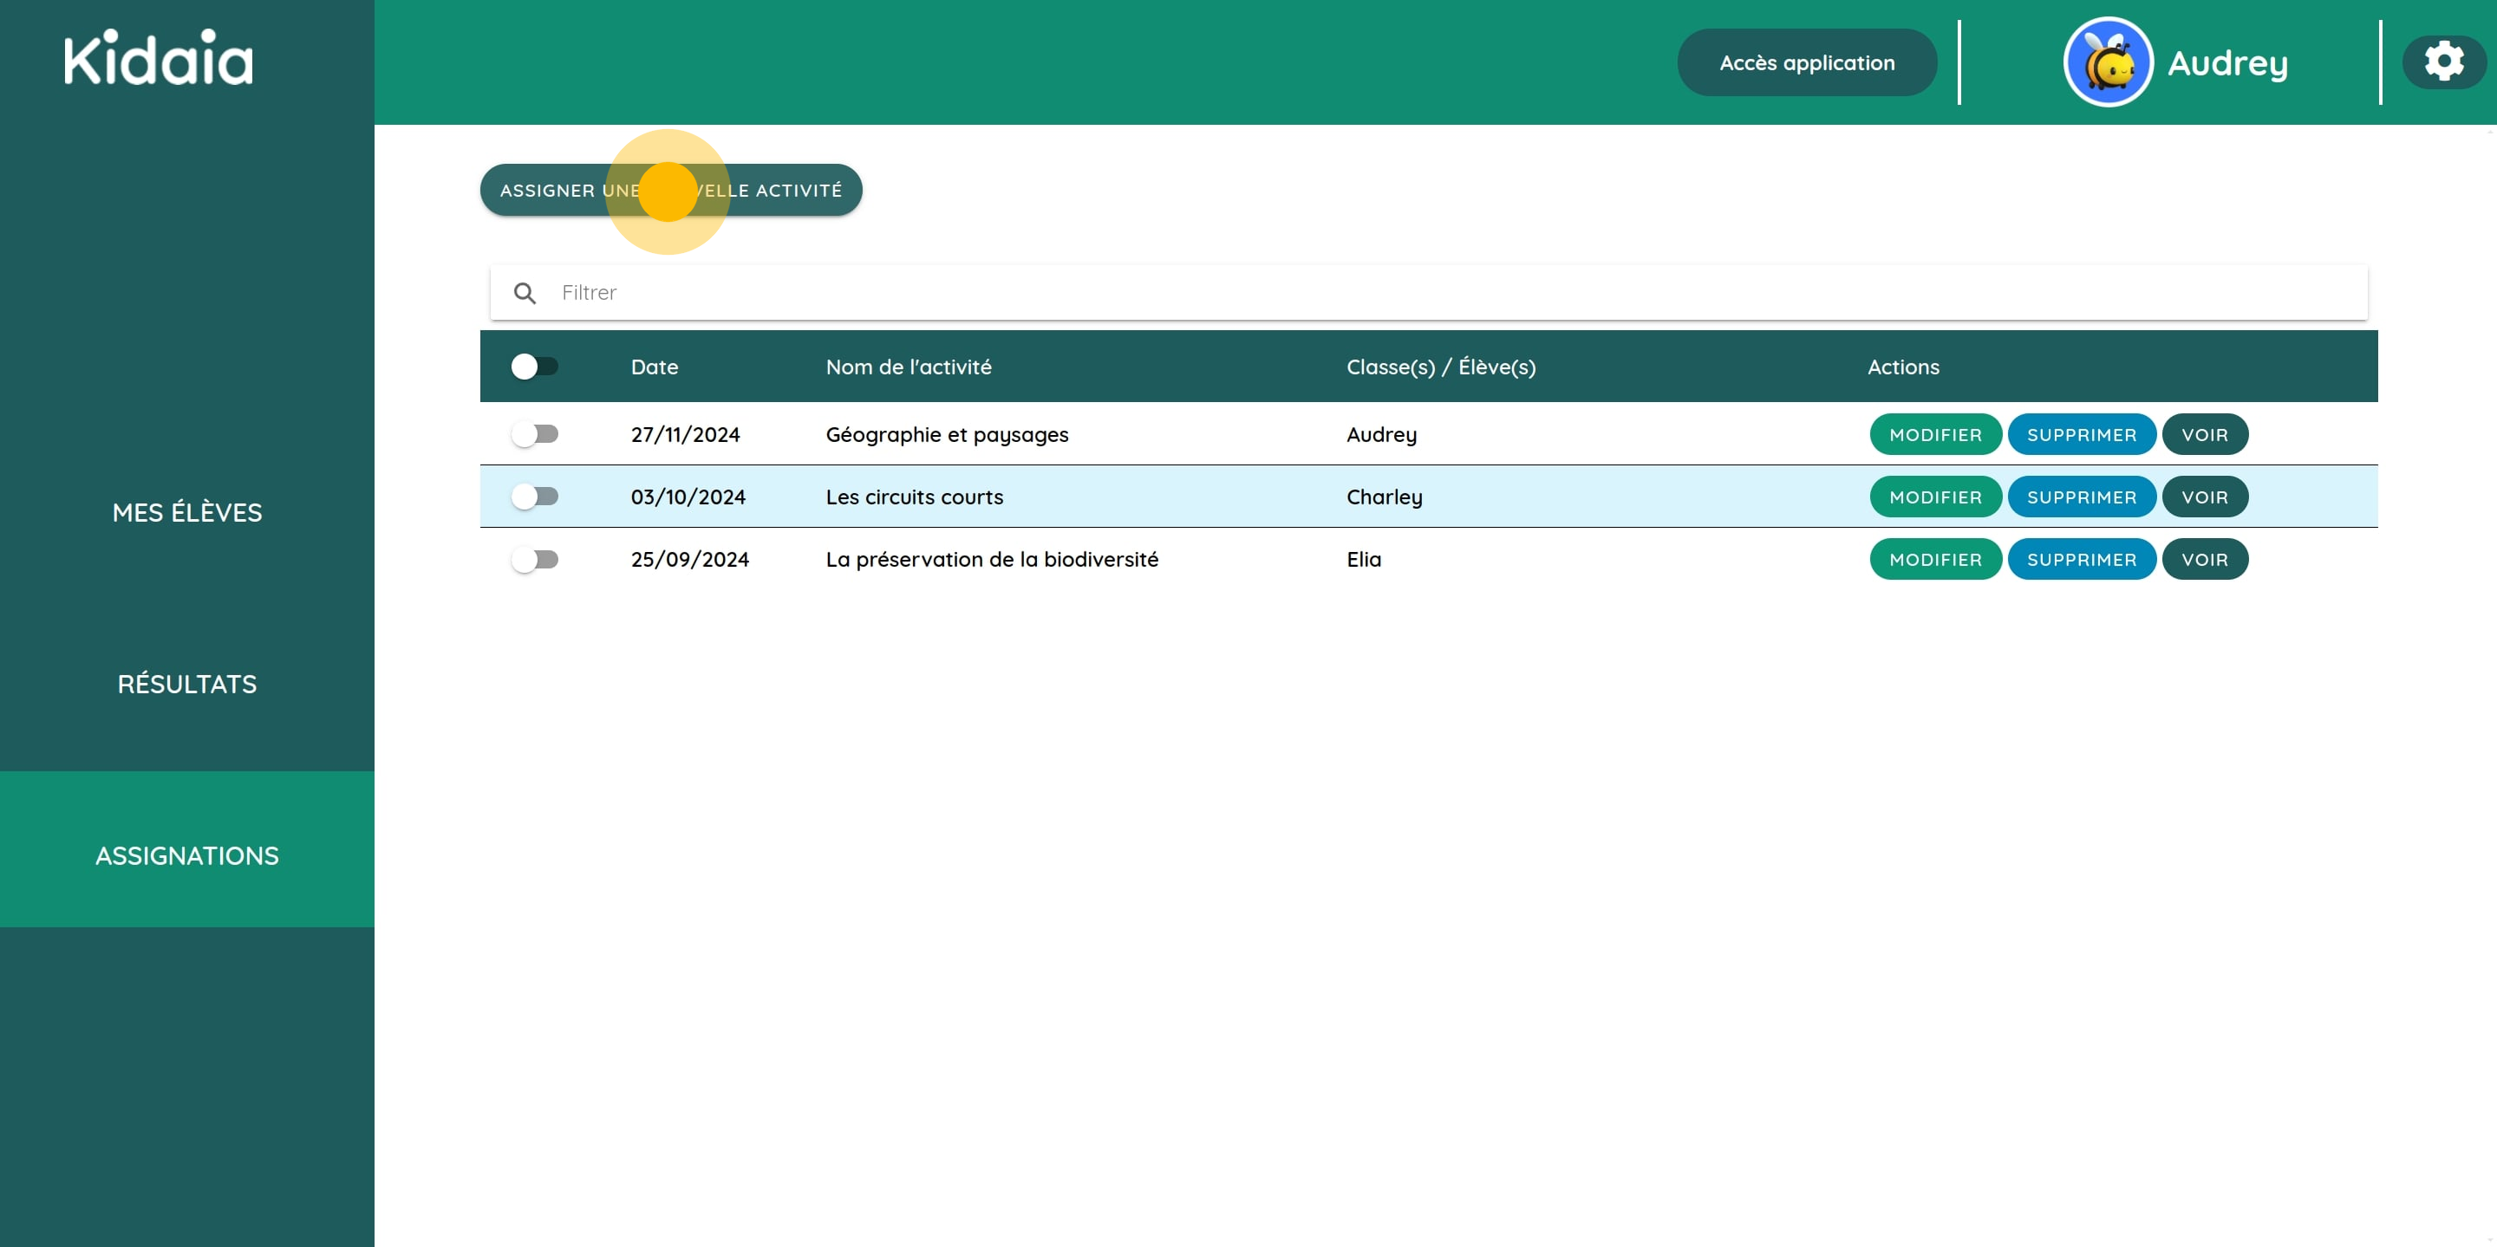This screenshot has height=1247, width=2497.
Task: Click Supprimer for La préservation de la biodiversité
Action: (x=2081, y=559)
